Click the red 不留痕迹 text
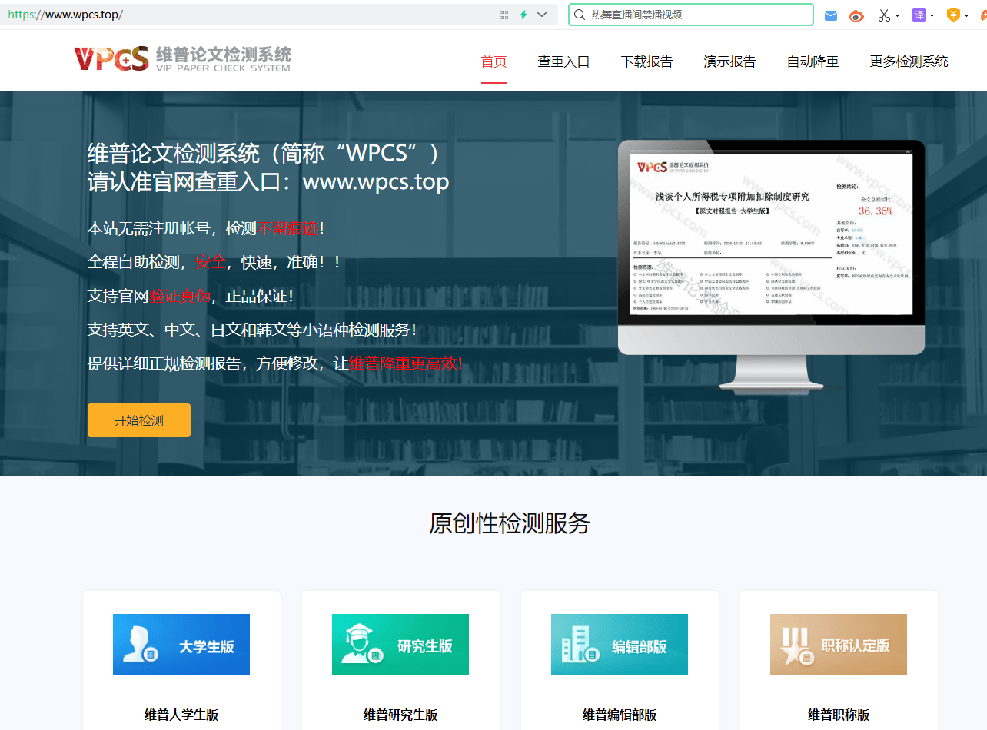Viewport: 987px width, 730px height. pyautogui.click(x=287, y=228)
